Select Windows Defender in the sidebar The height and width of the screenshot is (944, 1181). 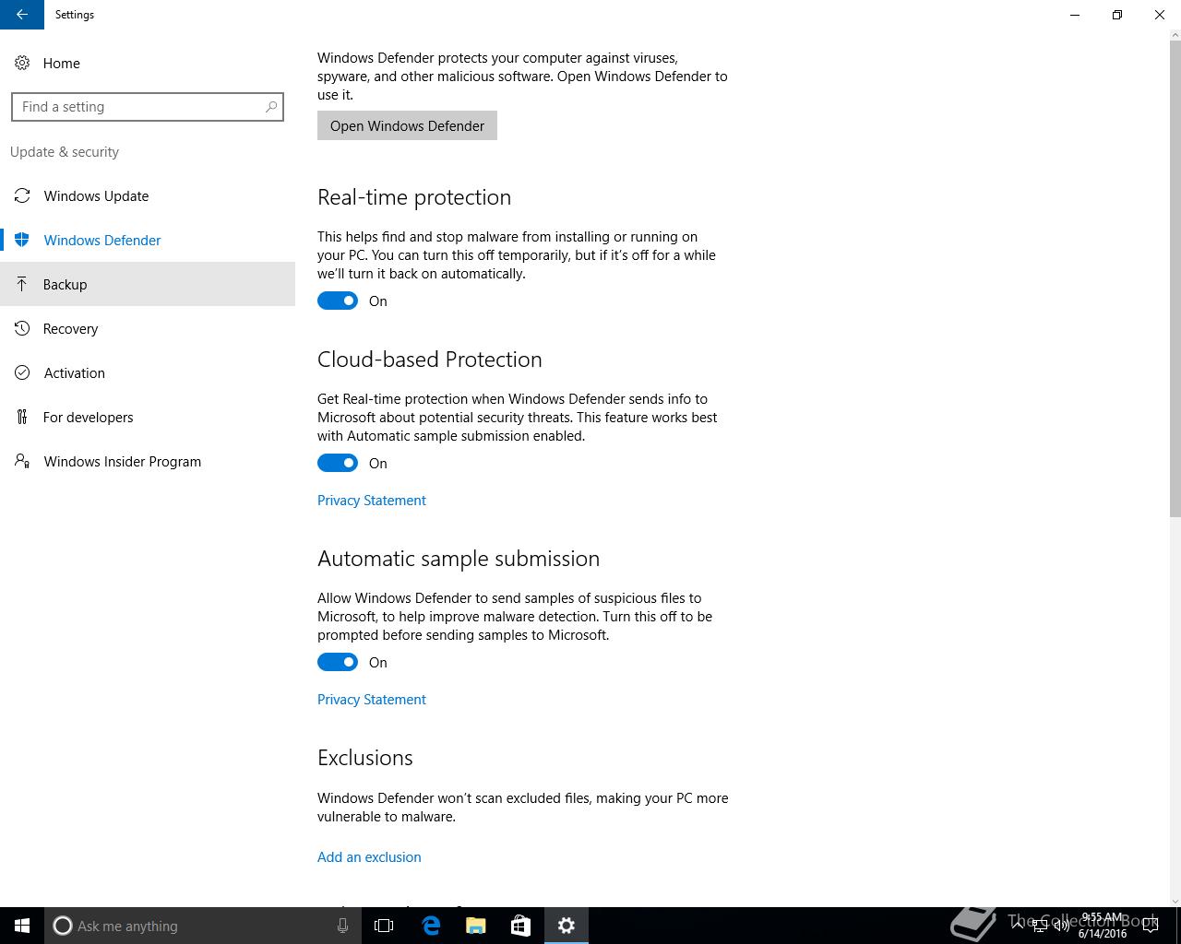tap(148, 240)
